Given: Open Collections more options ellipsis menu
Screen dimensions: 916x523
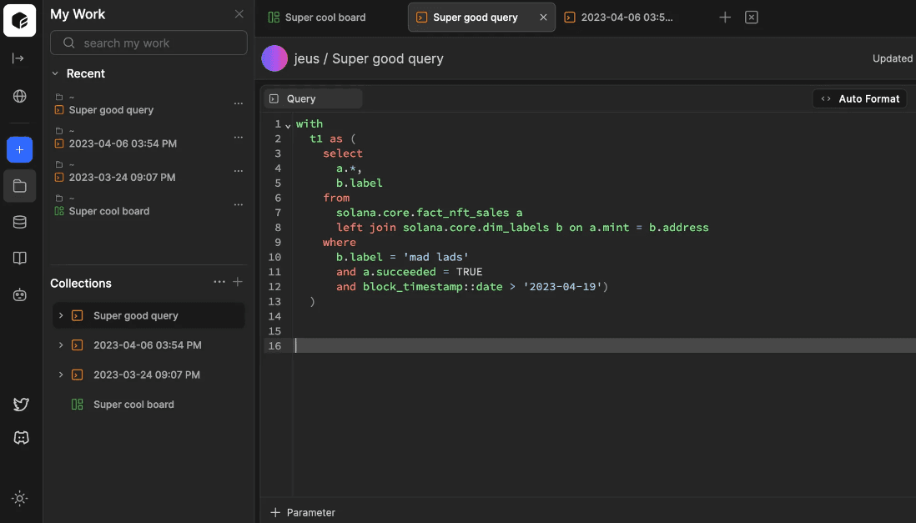Looking at the screenshot, I should 219,283.
